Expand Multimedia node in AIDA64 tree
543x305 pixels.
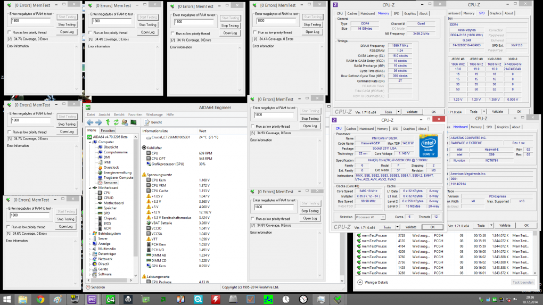click(90, 249)
